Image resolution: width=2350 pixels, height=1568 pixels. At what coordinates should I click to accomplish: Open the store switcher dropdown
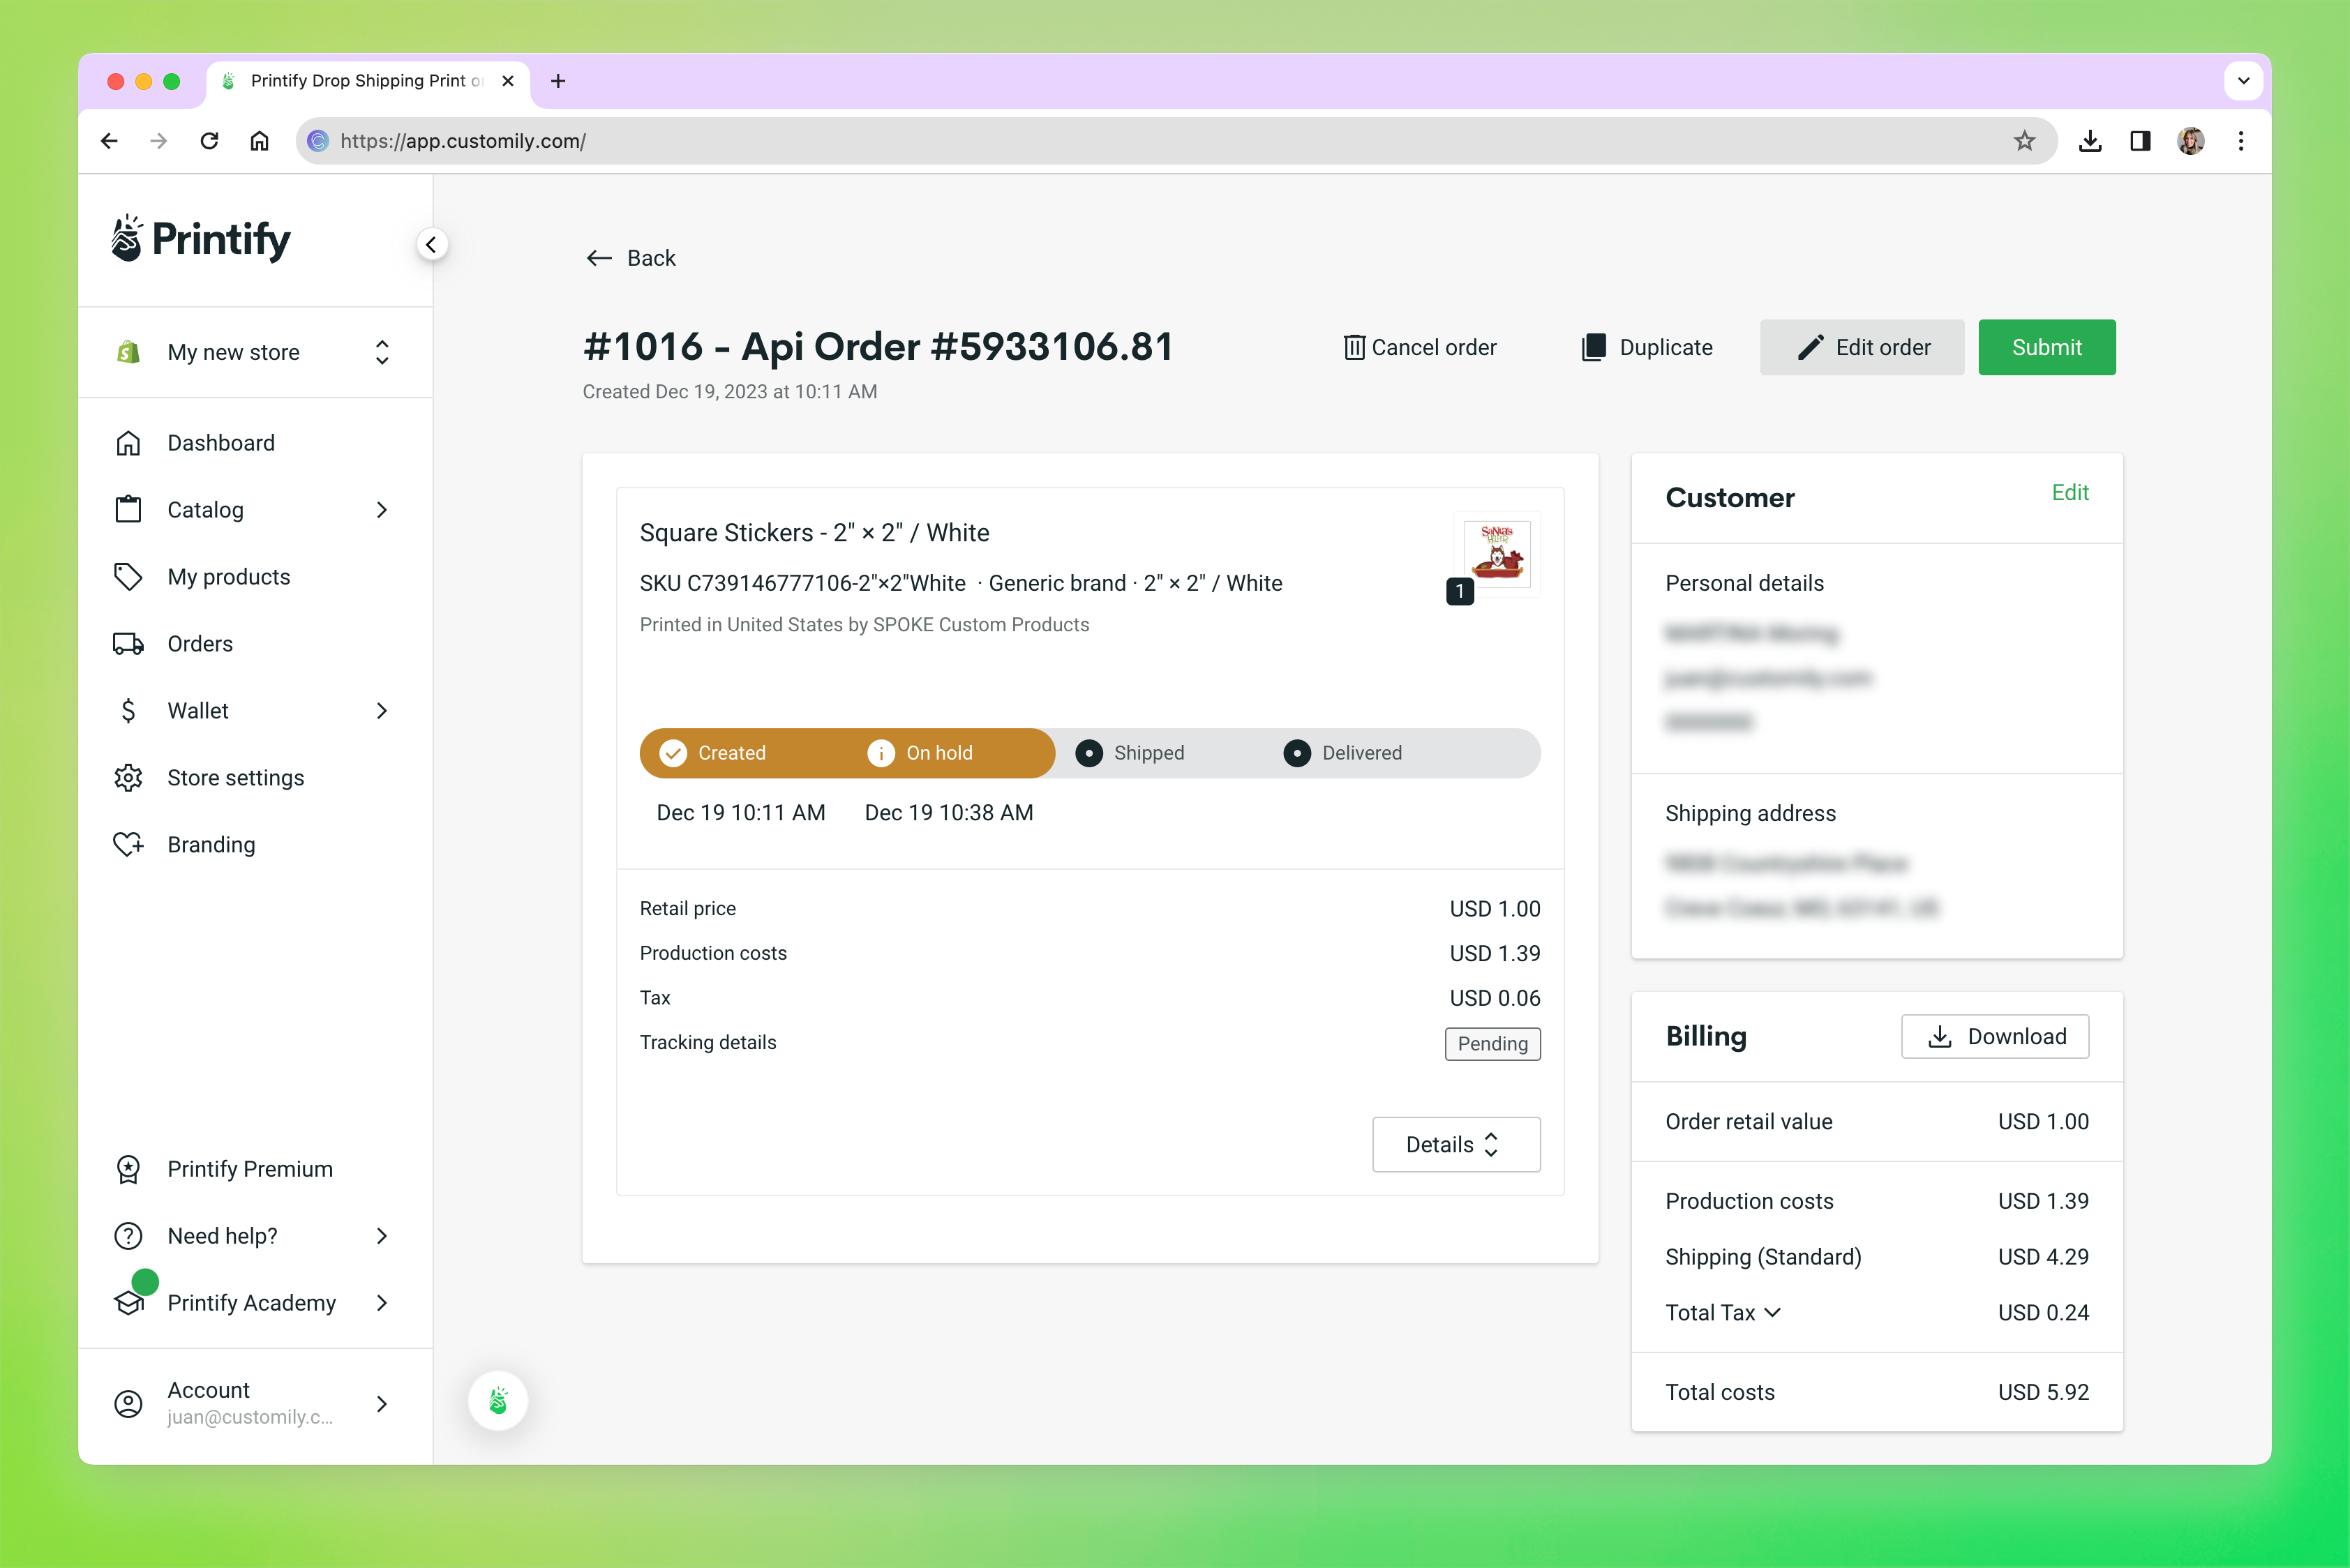[x=381, y=352]
